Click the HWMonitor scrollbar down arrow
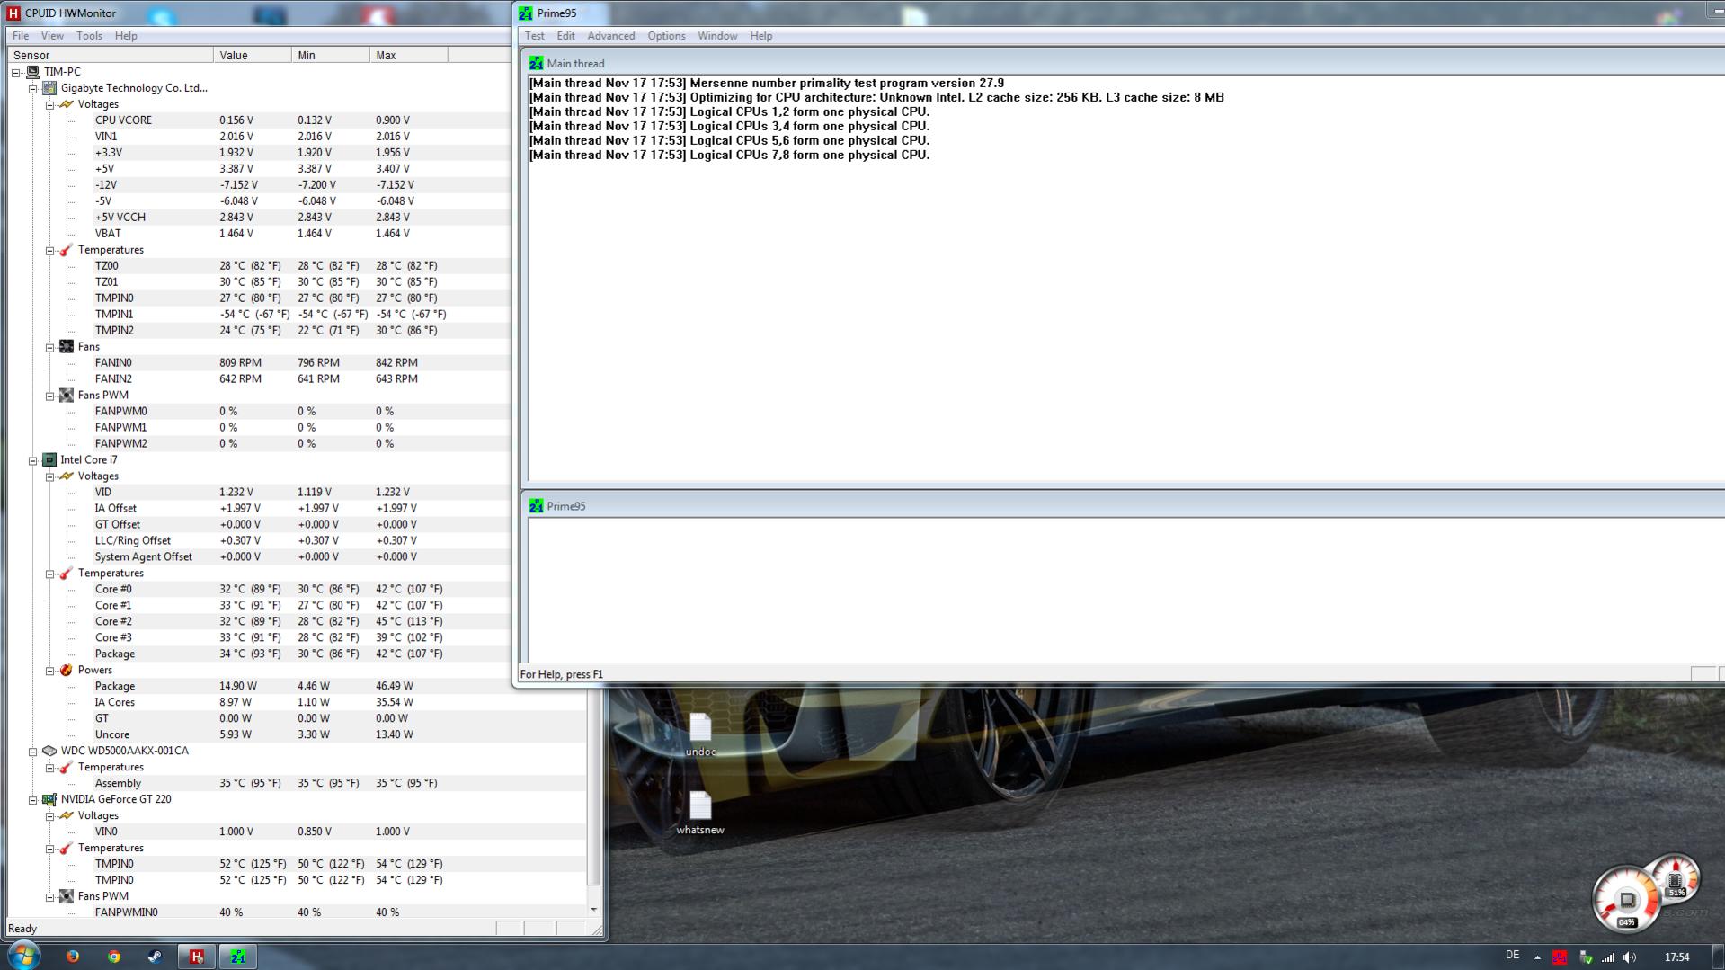 593,910
